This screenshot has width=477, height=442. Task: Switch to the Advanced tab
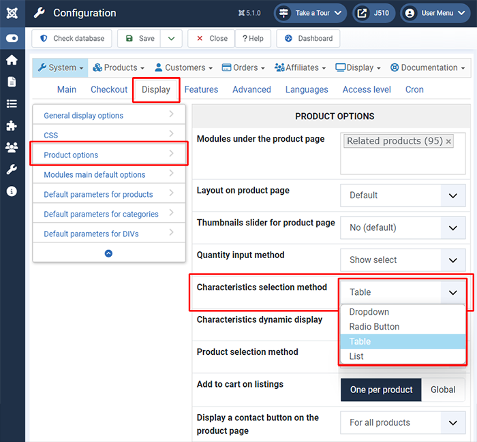251,89
